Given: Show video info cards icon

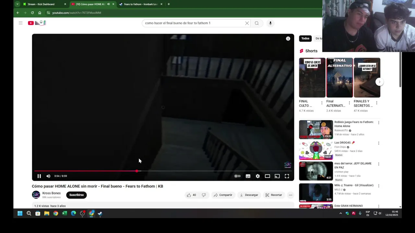Looking at the screenshot, I should tap(288, 39).
